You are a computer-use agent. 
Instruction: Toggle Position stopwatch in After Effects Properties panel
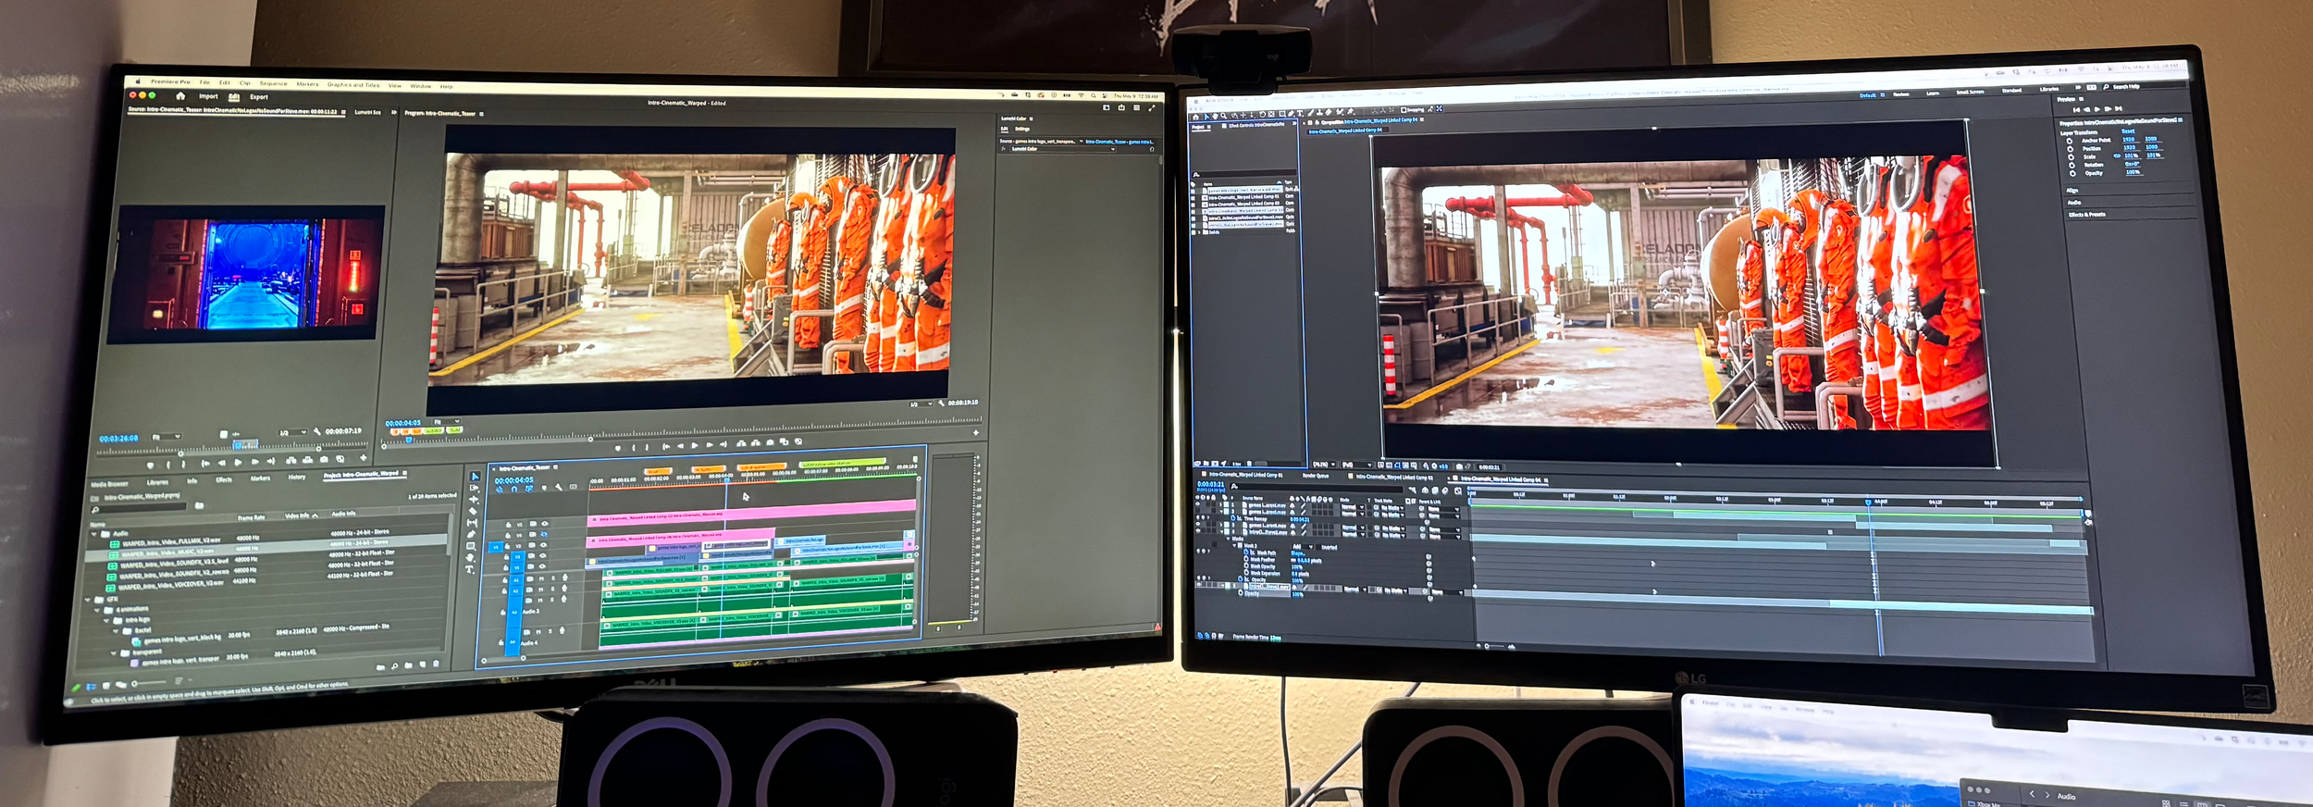(x=2070, y=149)
